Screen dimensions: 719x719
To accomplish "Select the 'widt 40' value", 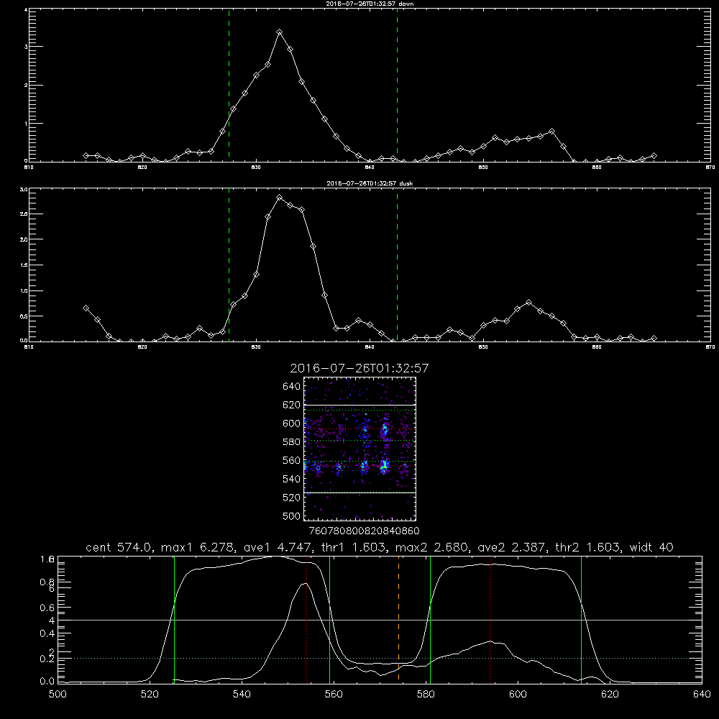I will [x=651, y=547].
